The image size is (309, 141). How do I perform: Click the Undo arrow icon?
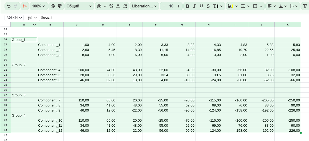pos(9,6)
